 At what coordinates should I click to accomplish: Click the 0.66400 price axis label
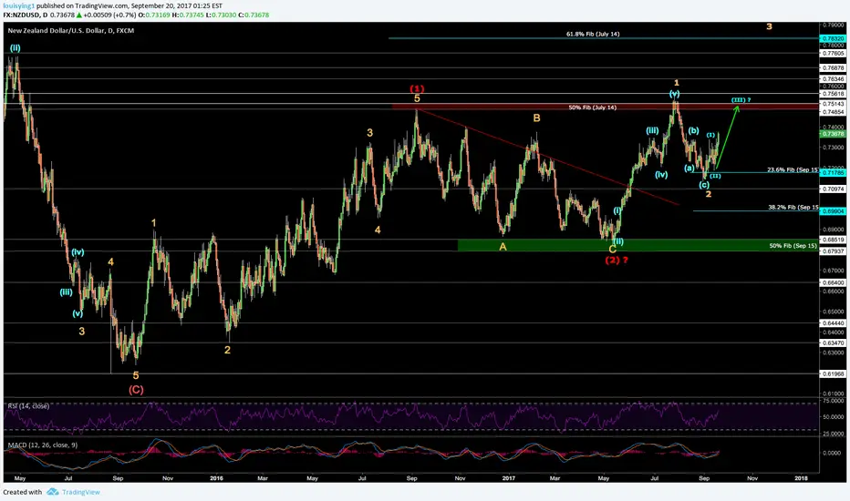(834, 282)
